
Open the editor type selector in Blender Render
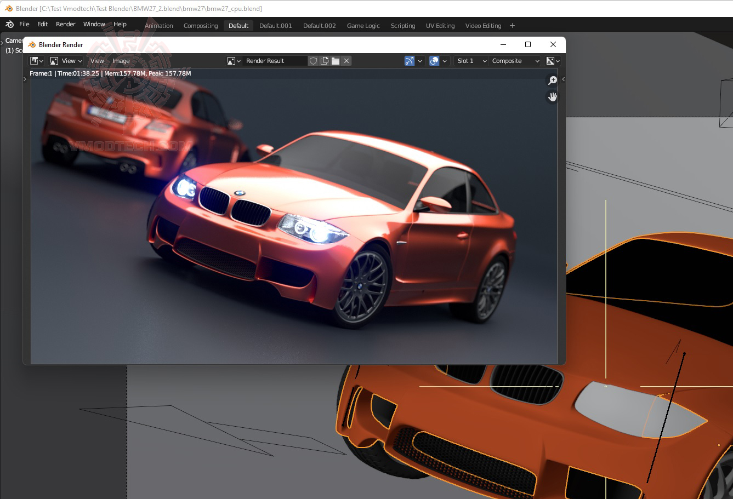click(37, 61)
